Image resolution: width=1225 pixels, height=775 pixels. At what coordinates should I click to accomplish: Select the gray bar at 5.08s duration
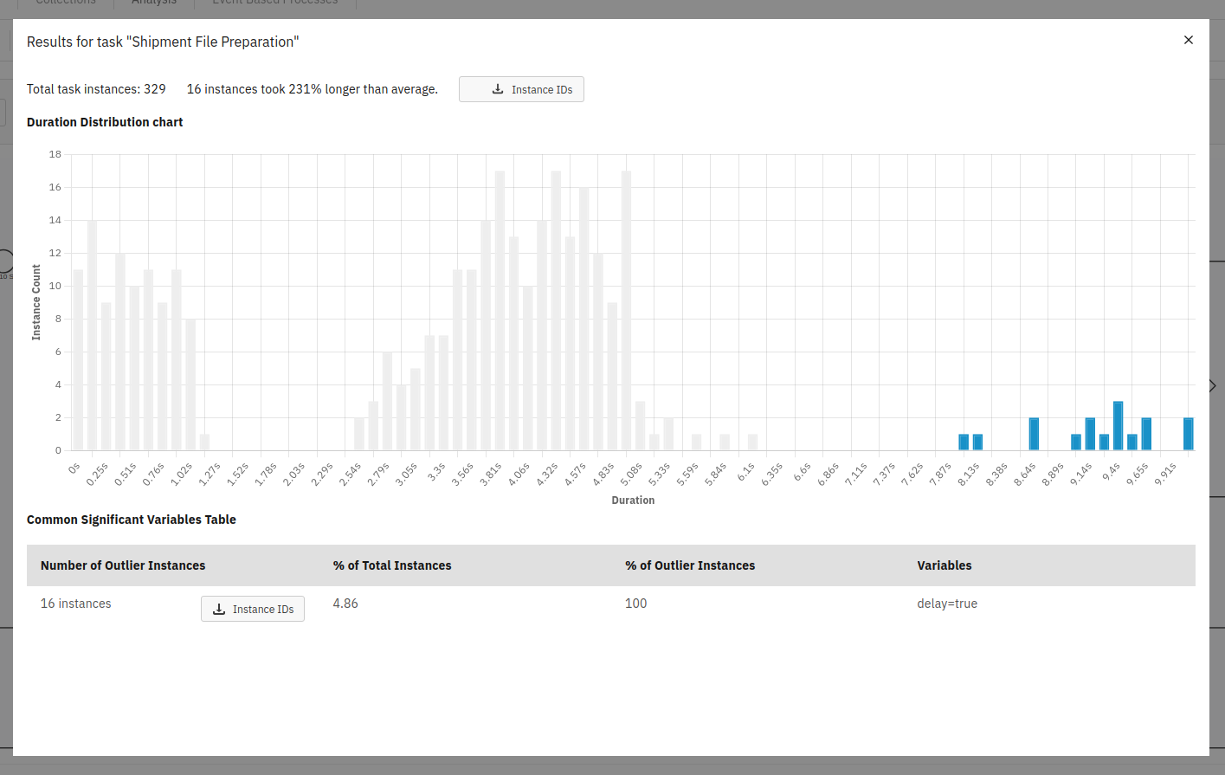pyautogui.click(x=626, y=310)
